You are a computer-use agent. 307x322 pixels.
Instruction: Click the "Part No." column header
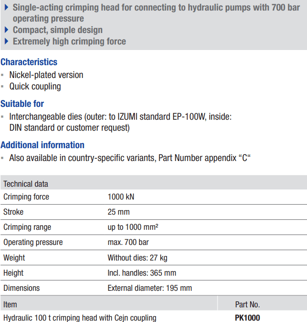[x=247, y=304]
